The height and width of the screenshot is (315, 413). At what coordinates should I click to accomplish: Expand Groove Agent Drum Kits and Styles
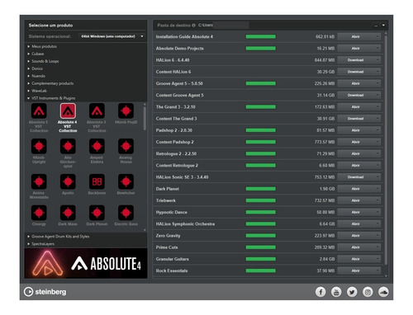click(x=29, y=237)
